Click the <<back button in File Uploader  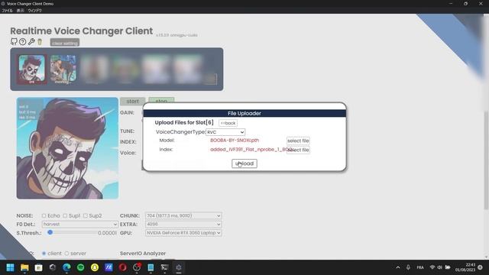point(228,123)
